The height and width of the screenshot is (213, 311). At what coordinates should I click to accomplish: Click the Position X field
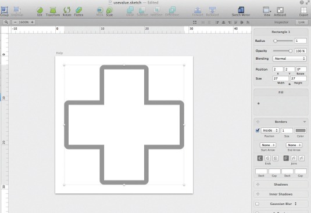coord(278,69)
